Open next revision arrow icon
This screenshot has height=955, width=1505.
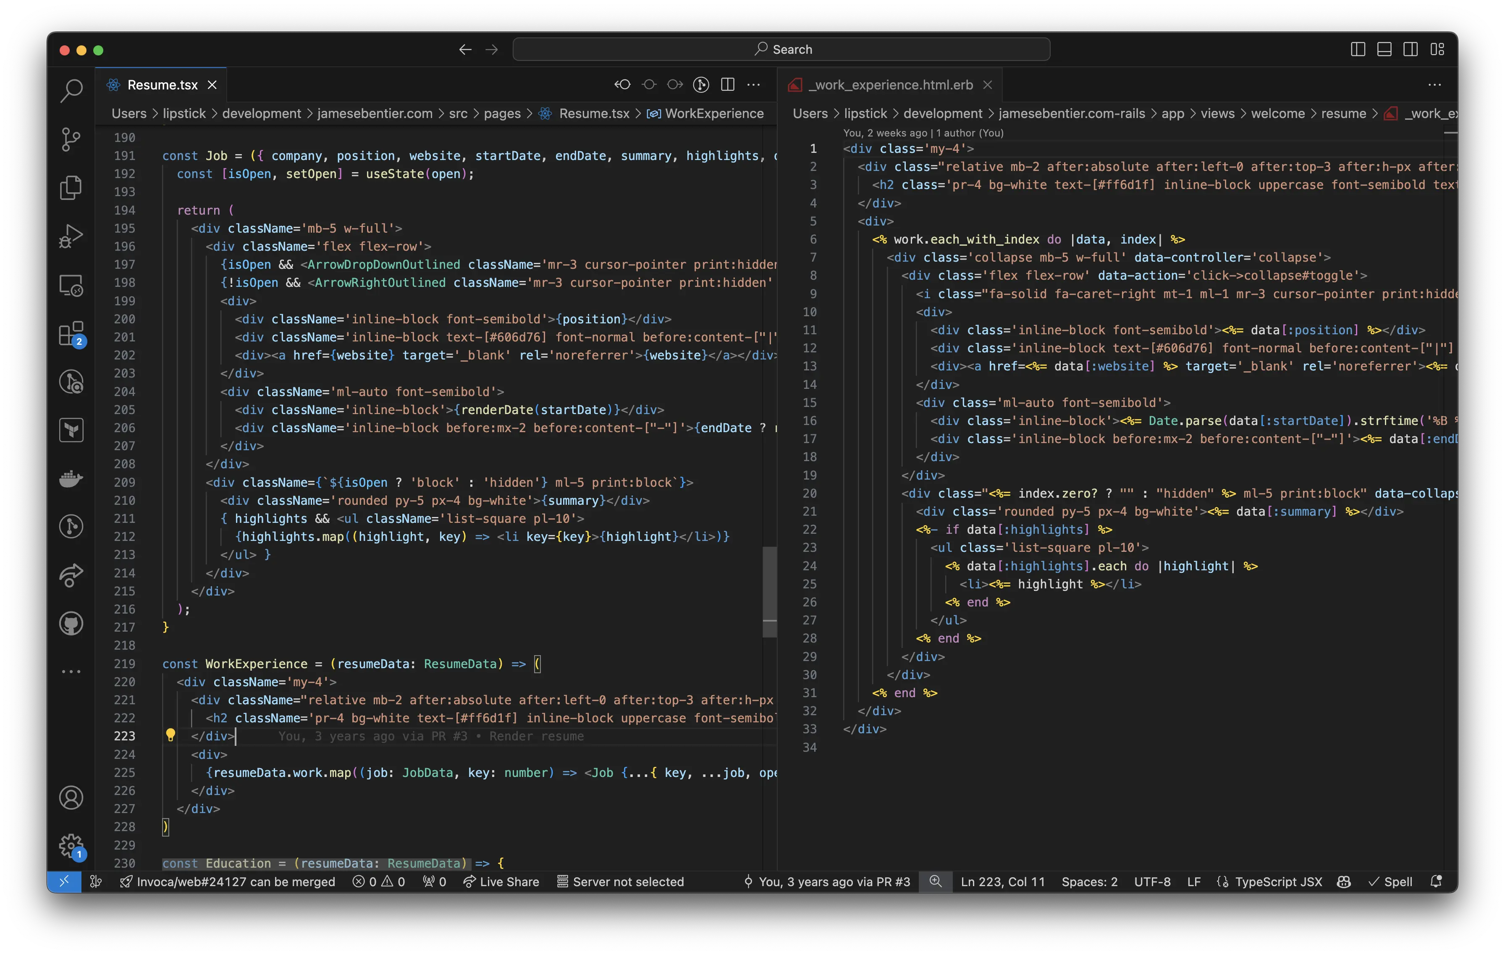[675, 84]
